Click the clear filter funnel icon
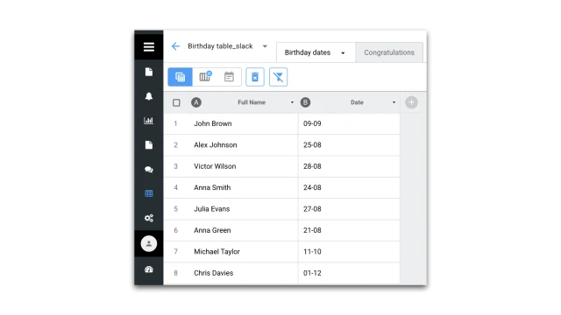Screen dimensions: 561x315 [279, 77]
